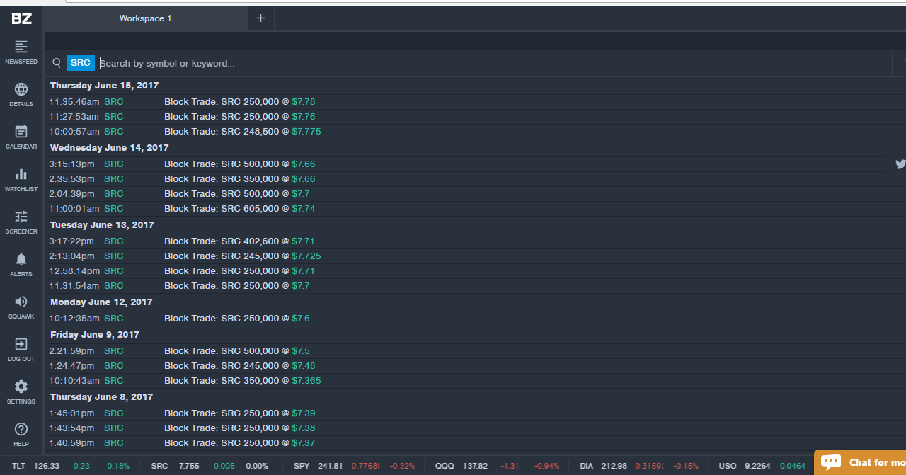Click SRC ticker in 3:15:13pm row

tap(113, 164)
